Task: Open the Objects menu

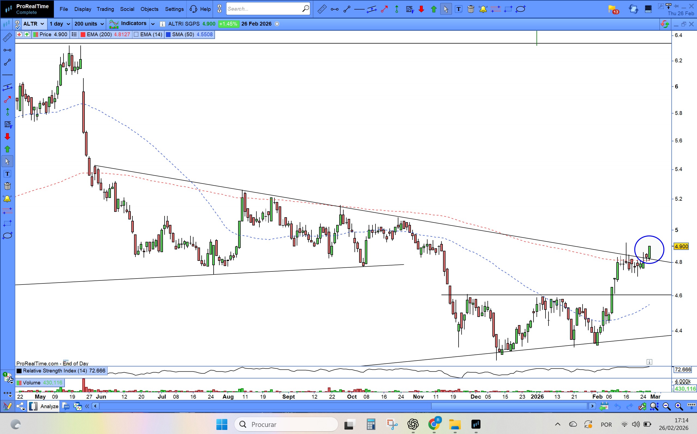Action: click(149, 9)
